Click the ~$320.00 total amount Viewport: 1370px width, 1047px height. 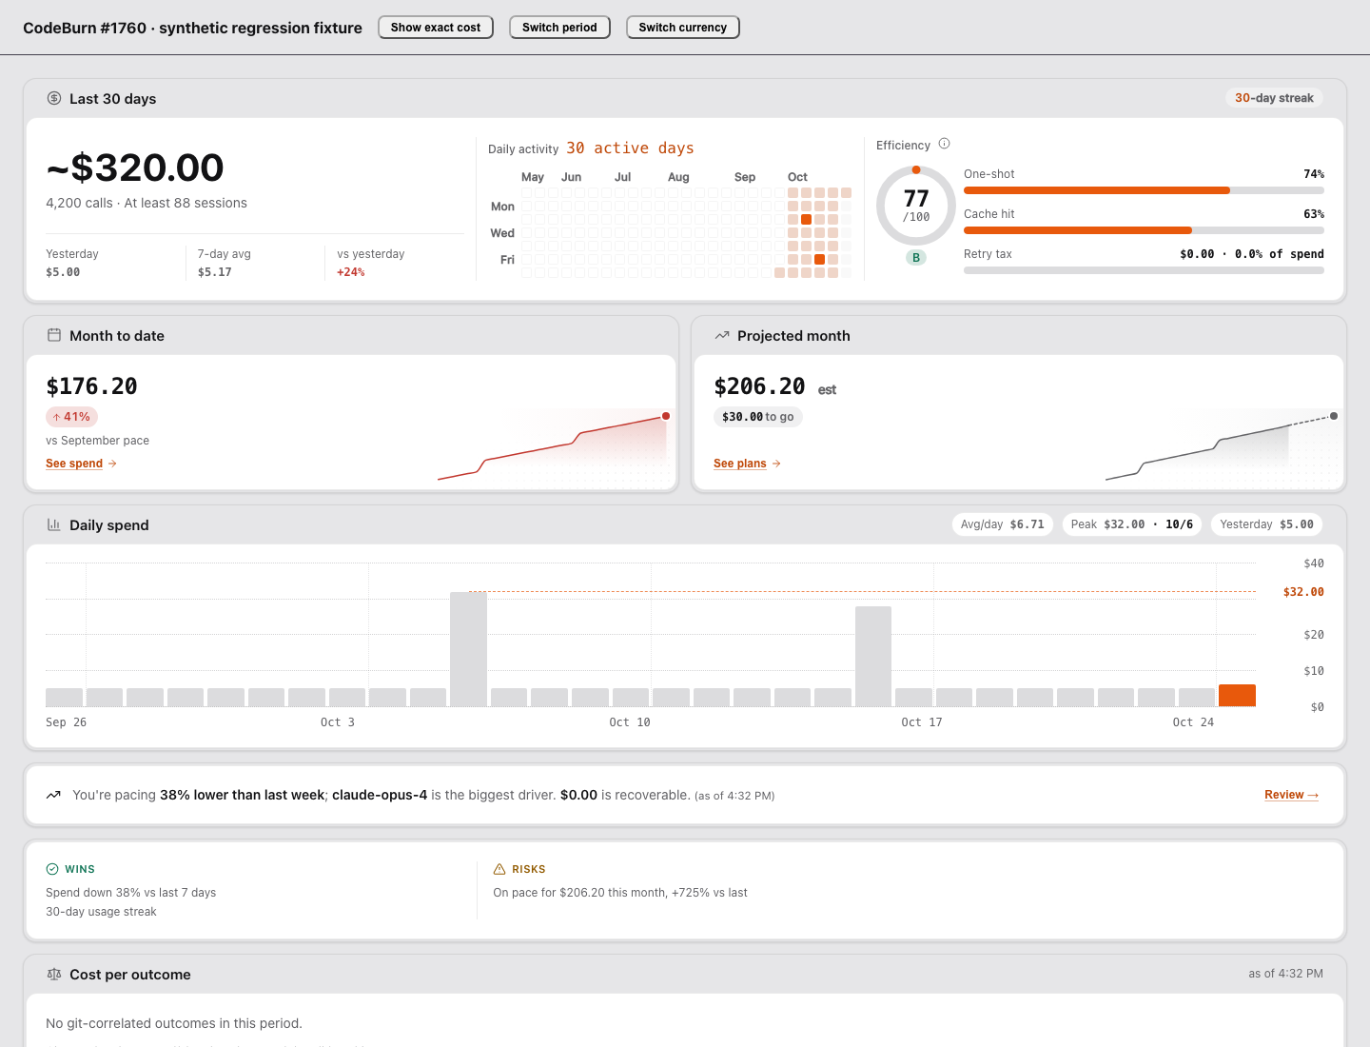(135, 168)
